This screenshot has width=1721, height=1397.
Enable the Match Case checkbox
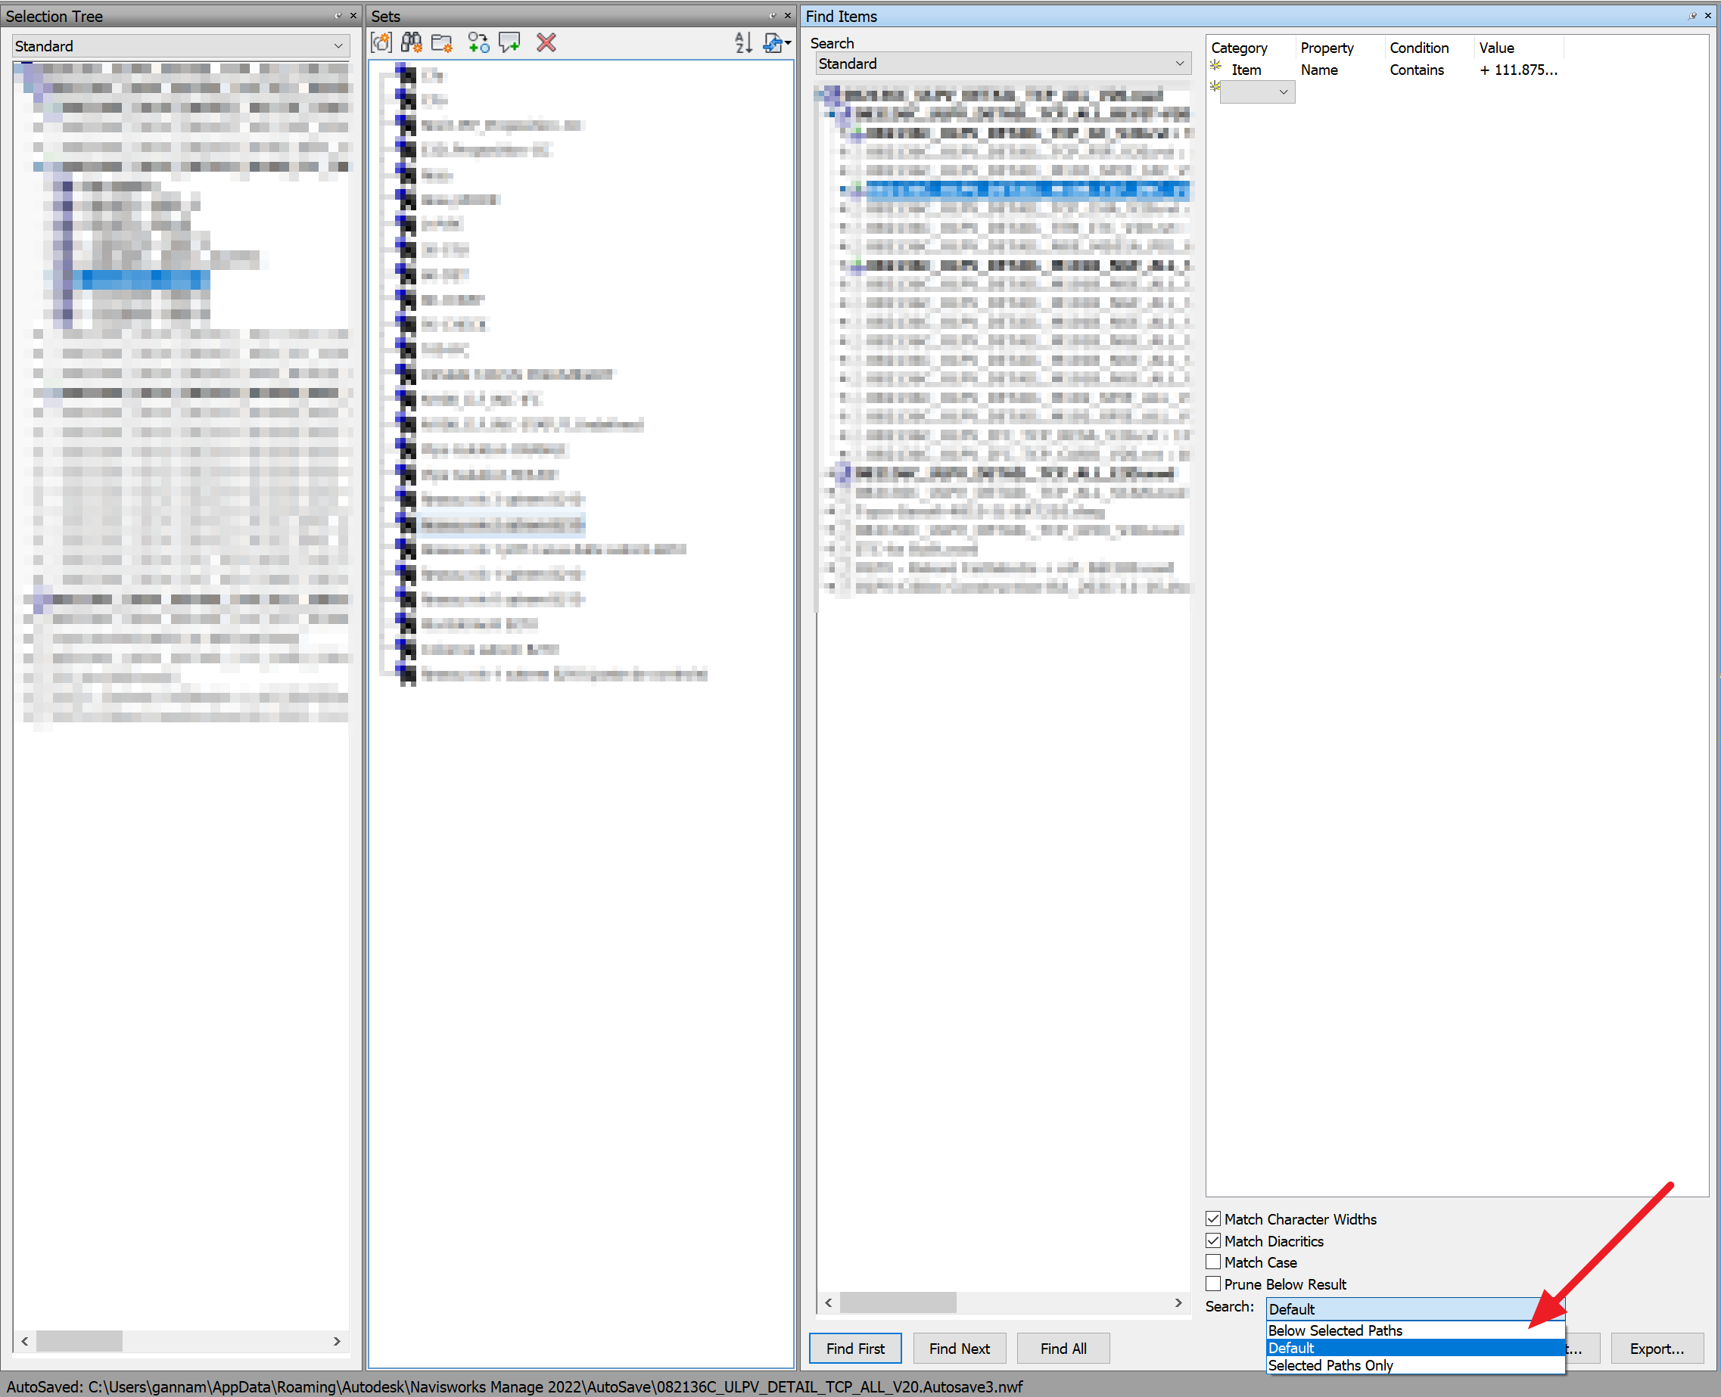(x=1213, y=1262)
